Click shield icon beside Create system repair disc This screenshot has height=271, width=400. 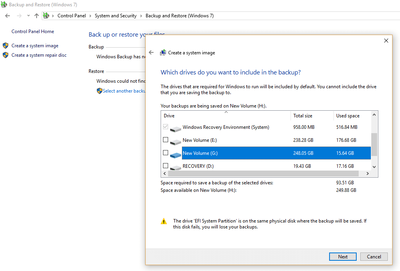point(6,55)
